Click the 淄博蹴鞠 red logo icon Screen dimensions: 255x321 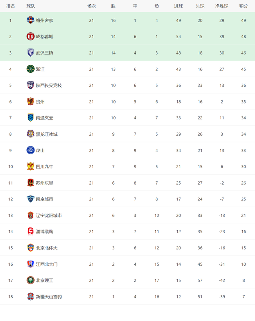pyautogui.click(x=30, y=232)
